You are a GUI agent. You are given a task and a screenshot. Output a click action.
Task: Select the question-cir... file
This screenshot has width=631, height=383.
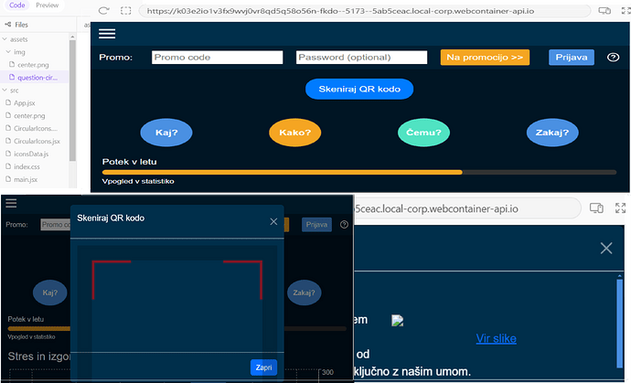tap(37, 78)
